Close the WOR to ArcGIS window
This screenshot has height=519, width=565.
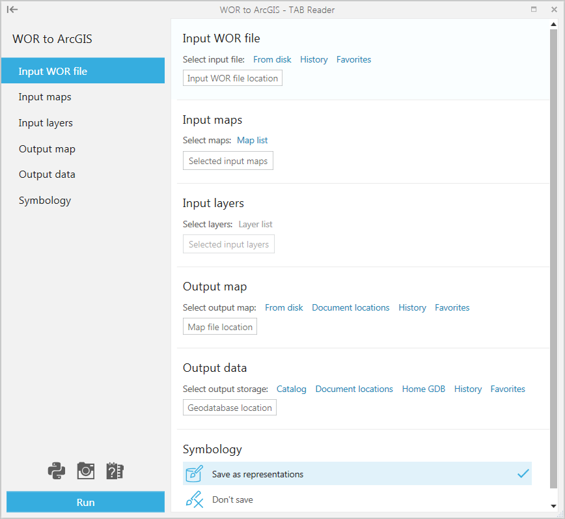554,9
